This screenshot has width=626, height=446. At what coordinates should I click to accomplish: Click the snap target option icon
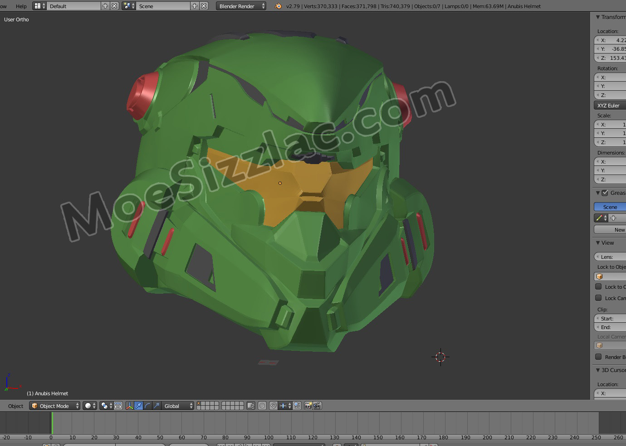click(297, 406)
